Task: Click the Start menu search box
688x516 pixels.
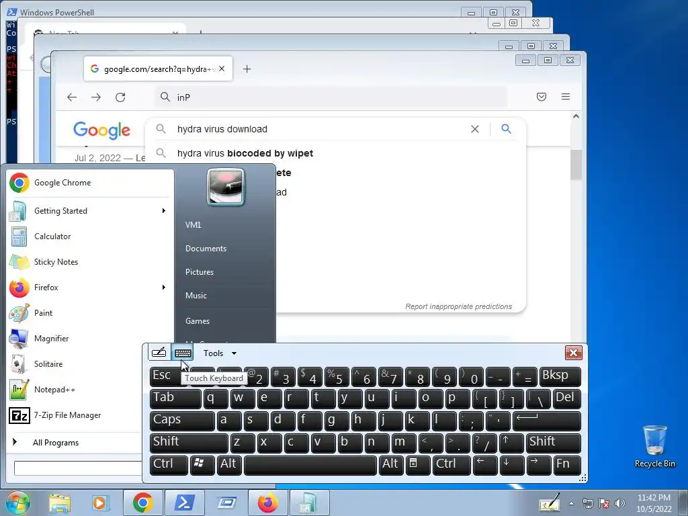Action: [x=78, y=468]
